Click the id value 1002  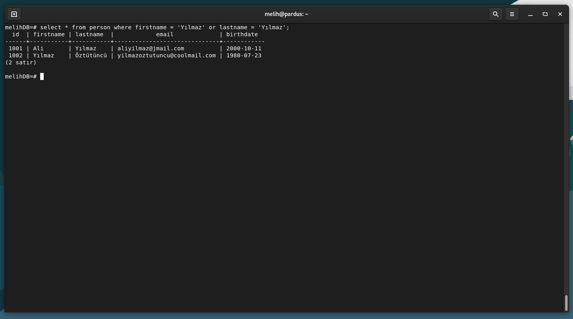click(x=16, y=55)
